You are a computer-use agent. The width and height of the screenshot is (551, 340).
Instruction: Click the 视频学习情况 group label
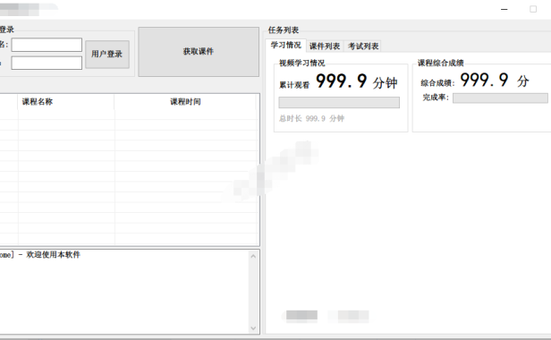pyautogui.click(x=301, y=63)
